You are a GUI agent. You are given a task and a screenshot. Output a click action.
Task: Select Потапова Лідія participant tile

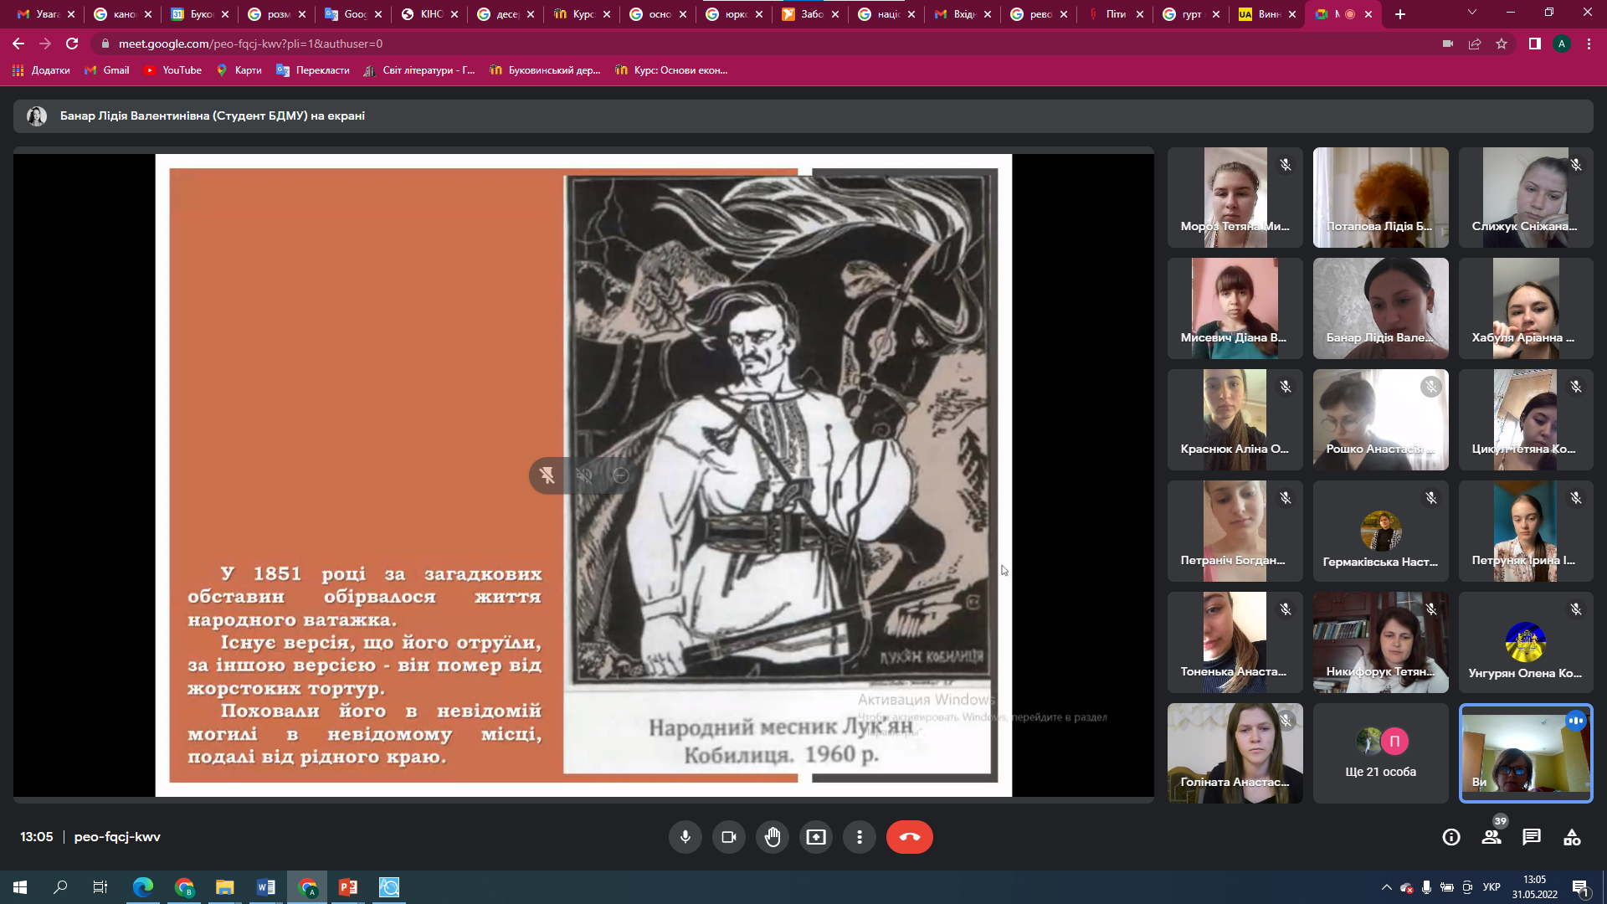coord(1380,198)
